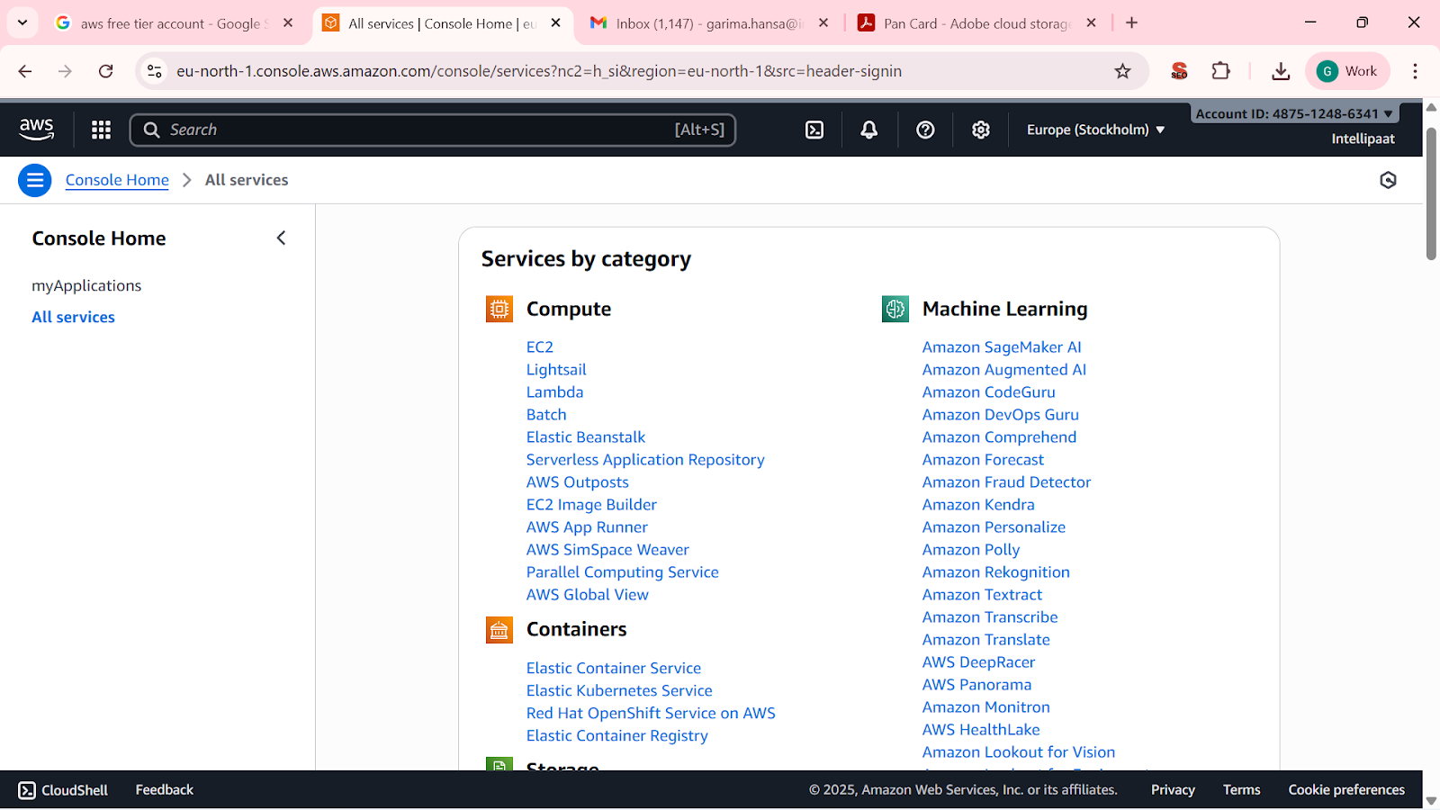Open the Europe (Stockholm) region dropdown
The width and height of the screenshot is (1440, 810).
tap(1094, 129)
